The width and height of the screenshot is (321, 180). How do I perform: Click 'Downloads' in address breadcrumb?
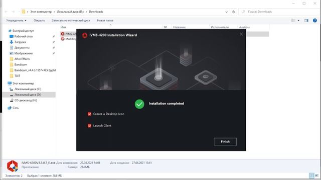96,12
